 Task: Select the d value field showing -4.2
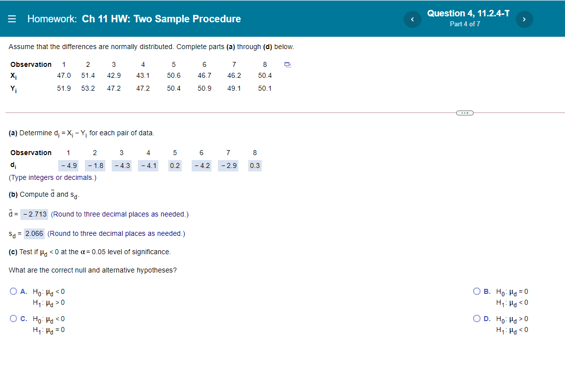201,165
